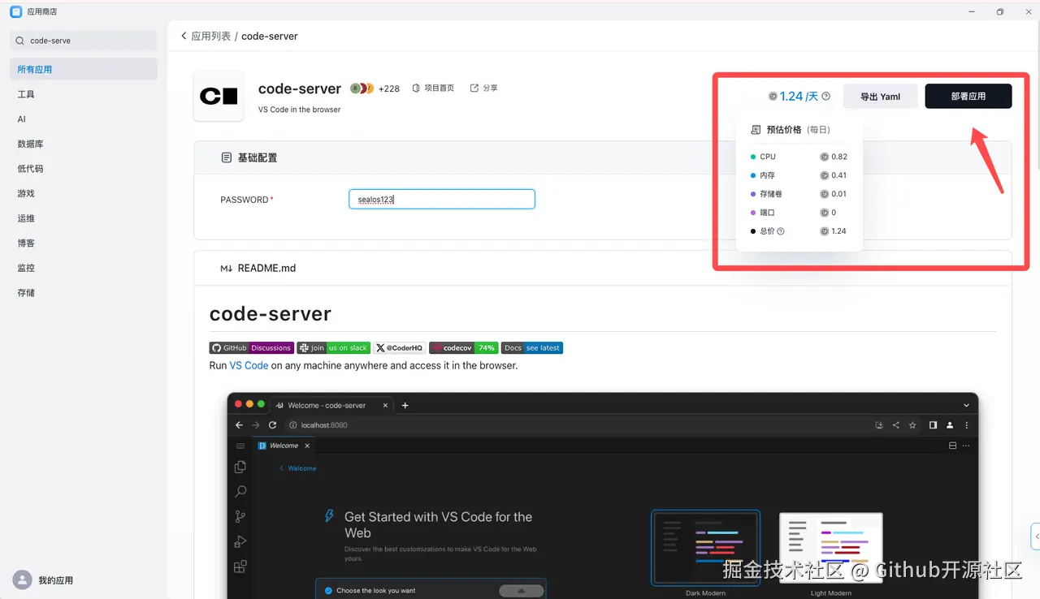Click the CPU price row showing 0.82
The image size is (1040, 599).
[799, 157]
